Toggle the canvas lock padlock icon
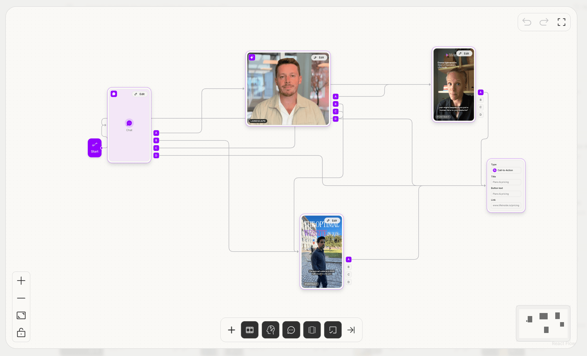 tap(21, 333)
